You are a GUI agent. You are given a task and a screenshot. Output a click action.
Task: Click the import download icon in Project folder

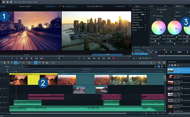pyautogui.click(x=170, y=65)
